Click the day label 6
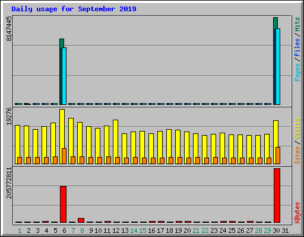 pos(64,230)
